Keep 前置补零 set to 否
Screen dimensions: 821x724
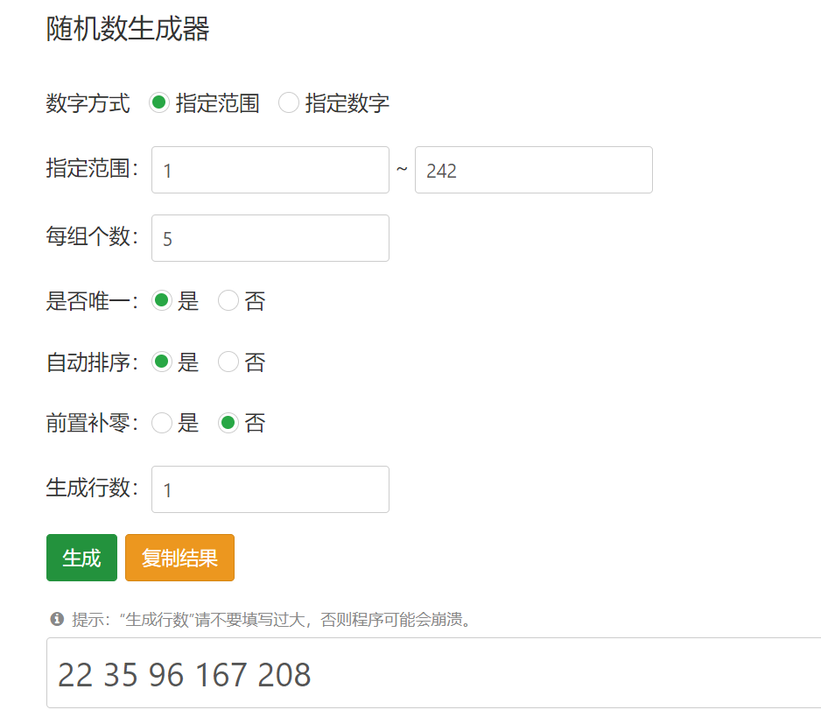tap(228, 423)
